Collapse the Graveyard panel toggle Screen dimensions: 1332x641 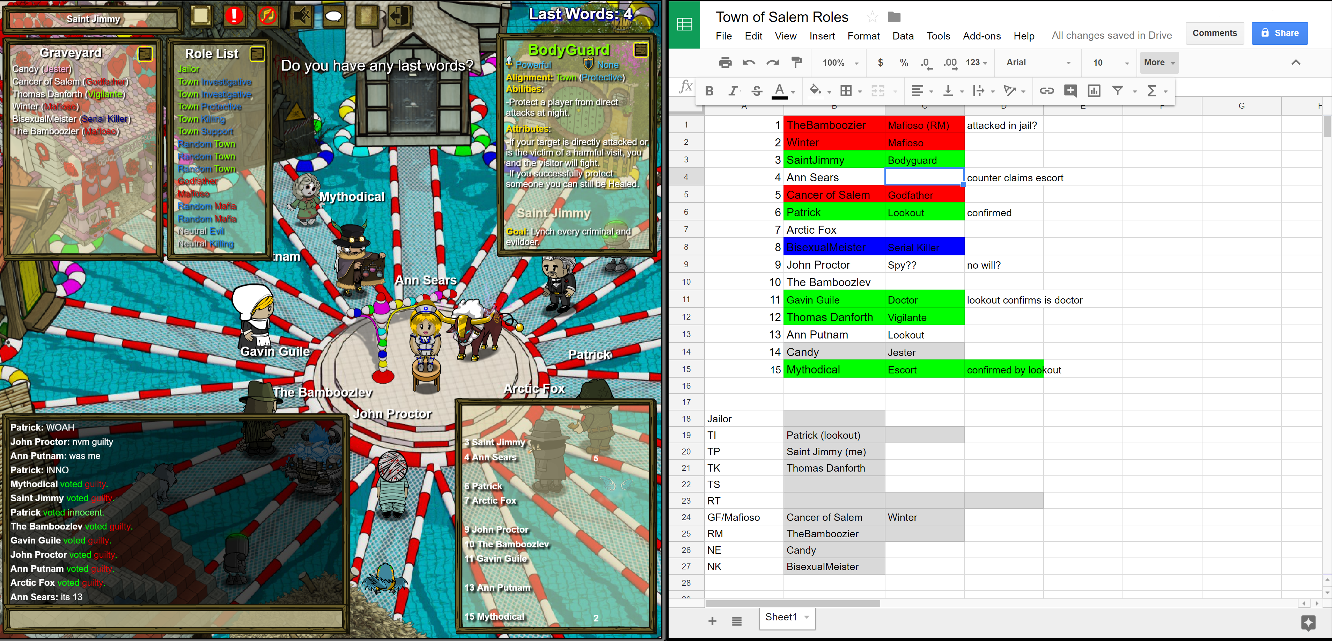point(145,54)
